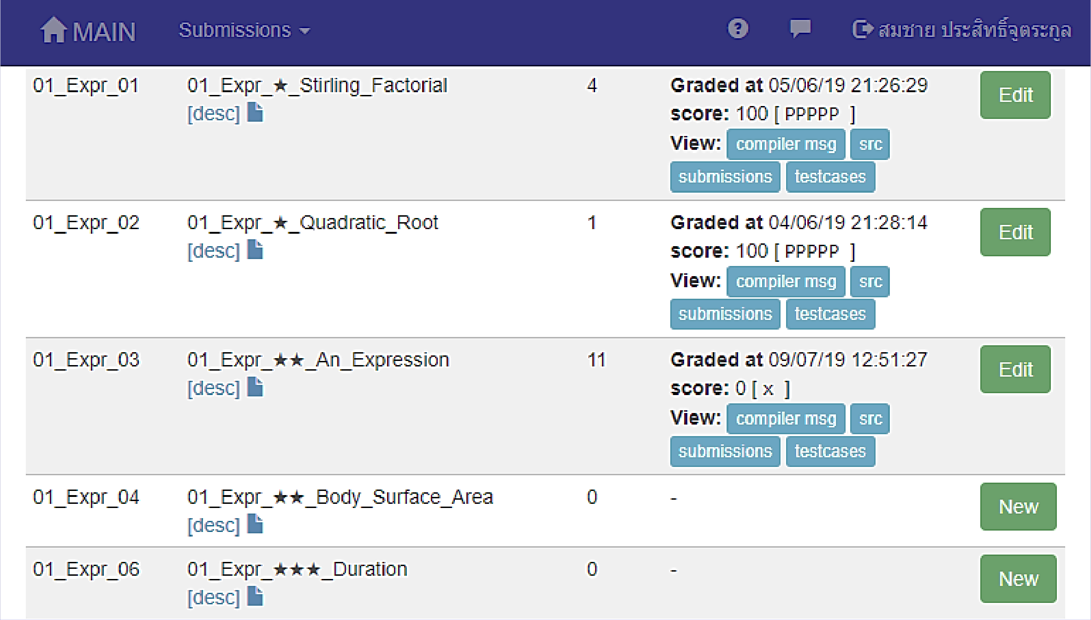The image size is (1091, 620).
Task: Create a New submission for 01_Expr_06
Action: 1018,579
